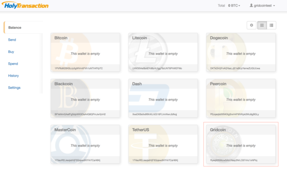Click 'This wallet is empty' in Bitcoin card
This screenshot has width=287, height=169.
(85, 54)
